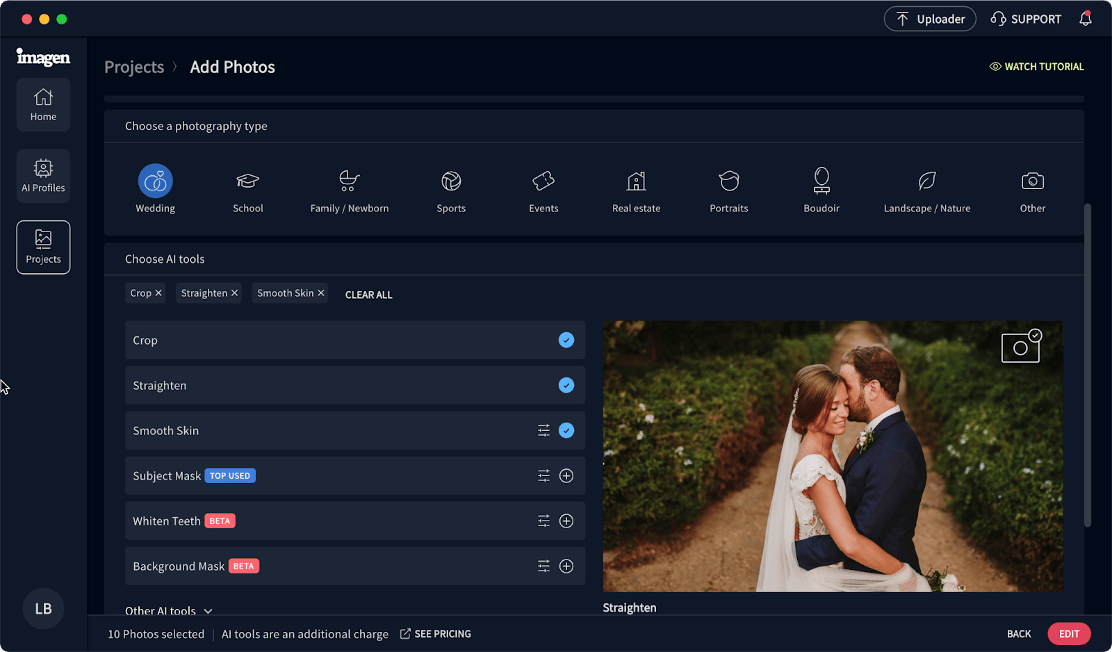Screen dimensions: 1112x652
Task: Select the Wedding photography type icon
Action: point(155,181)
